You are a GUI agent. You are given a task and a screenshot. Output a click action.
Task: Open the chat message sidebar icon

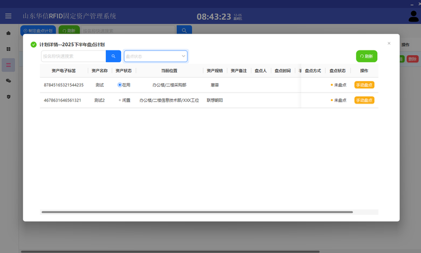(x=8, y=80)
